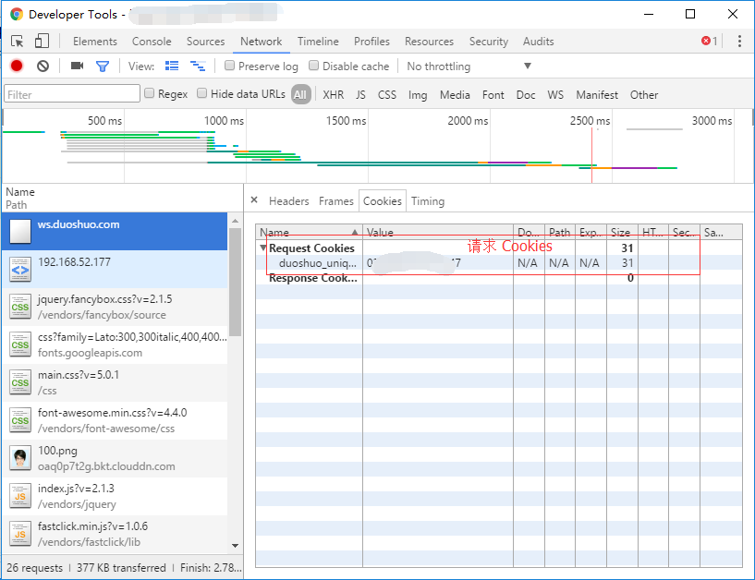The image size is (755, 580).
Task: Show all request types with All filter
Action: (x=300, y=94)
